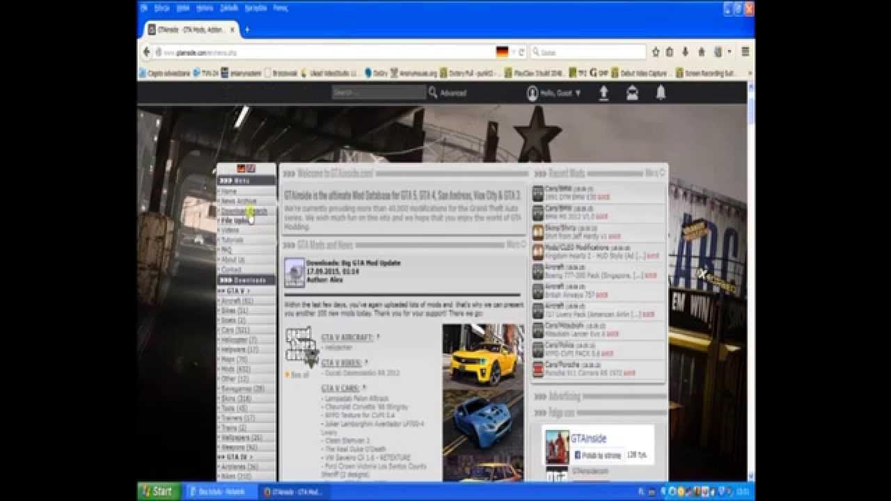
Task: Click the notification bell icon in site header
Action: pos(661,93)
